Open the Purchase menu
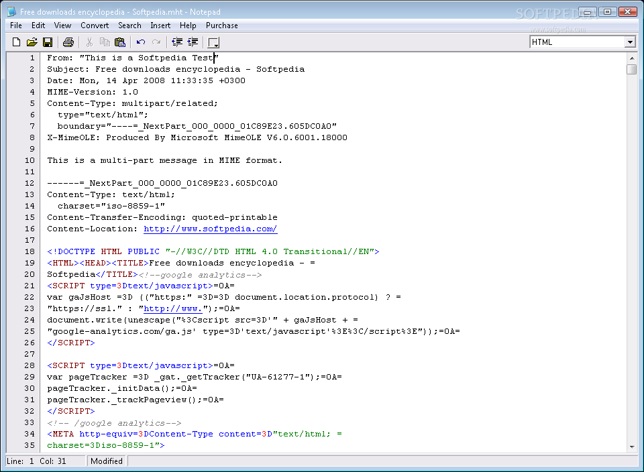This screenshot has width=644, height=472. [x=222, y=25]
